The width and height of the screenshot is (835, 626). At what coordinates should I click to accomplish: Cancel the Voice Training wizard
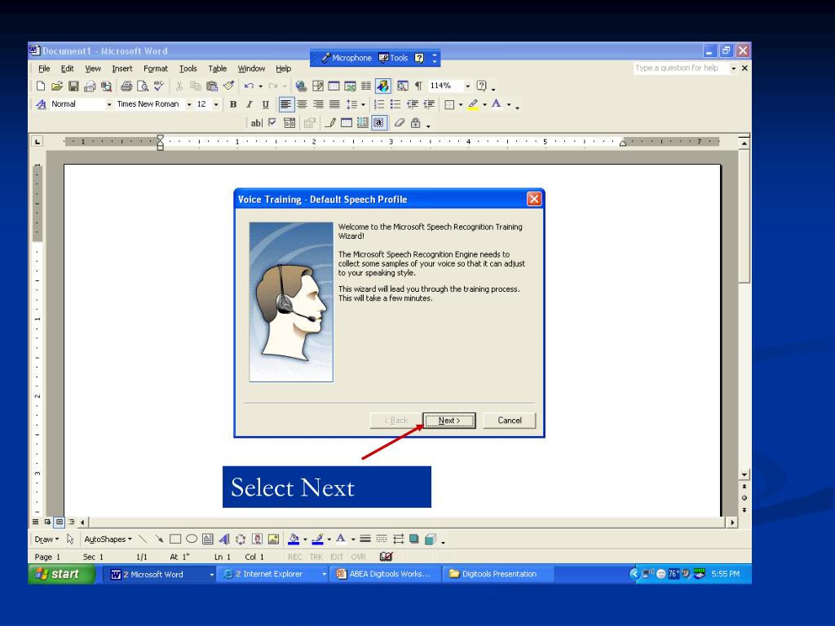tap(510, 421)
